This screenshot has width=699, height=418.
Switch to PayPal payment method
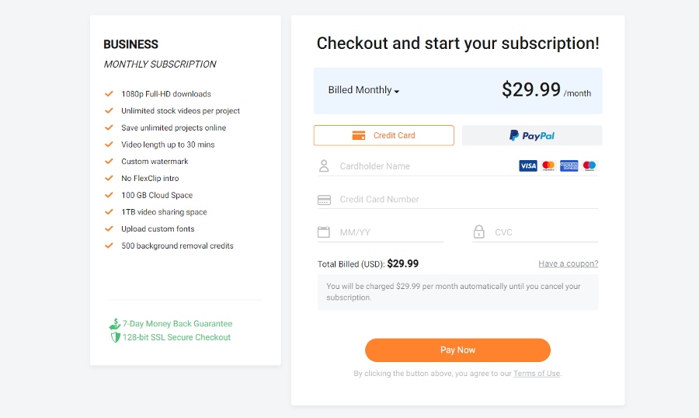(532, 135)
